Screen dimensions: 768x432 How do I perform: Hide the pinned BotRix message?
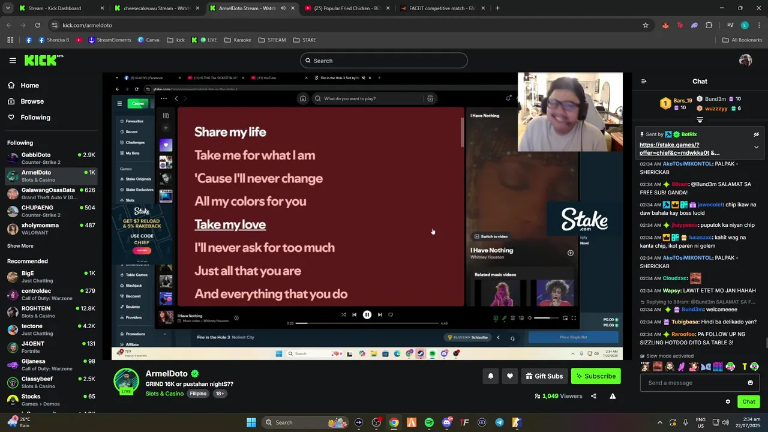[x=756, y=134]
